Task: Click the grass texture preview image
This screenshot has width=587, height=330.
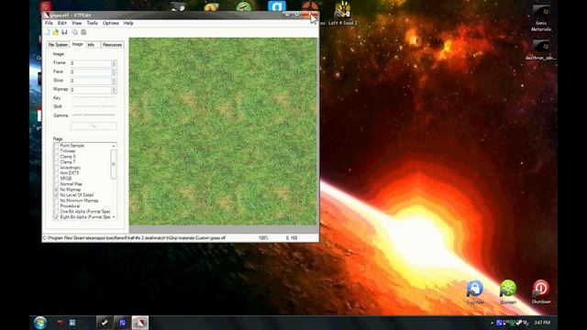Action: point(223,131)
